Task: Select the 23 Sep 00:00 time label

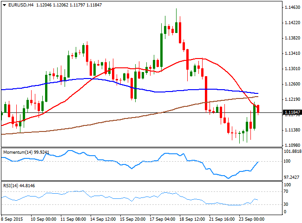Action: click(251, 219)
